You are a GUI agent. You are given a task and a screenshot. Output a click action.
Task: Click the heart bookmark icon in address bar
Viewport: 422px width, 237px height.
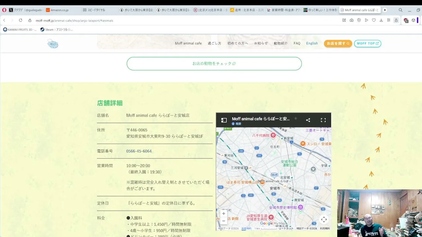click(x=374, y=20)
